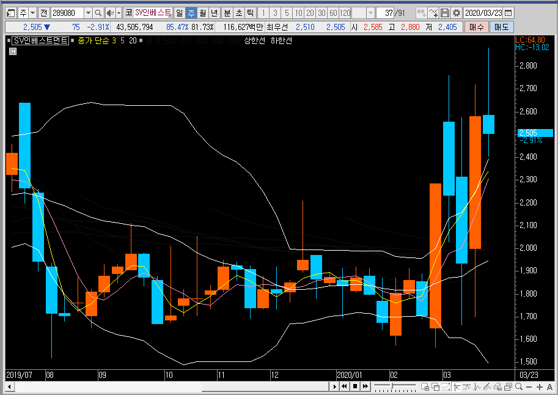558x395 pixels.
Task: Click the speaker sound icon
Action: click(x=111, y=13)
